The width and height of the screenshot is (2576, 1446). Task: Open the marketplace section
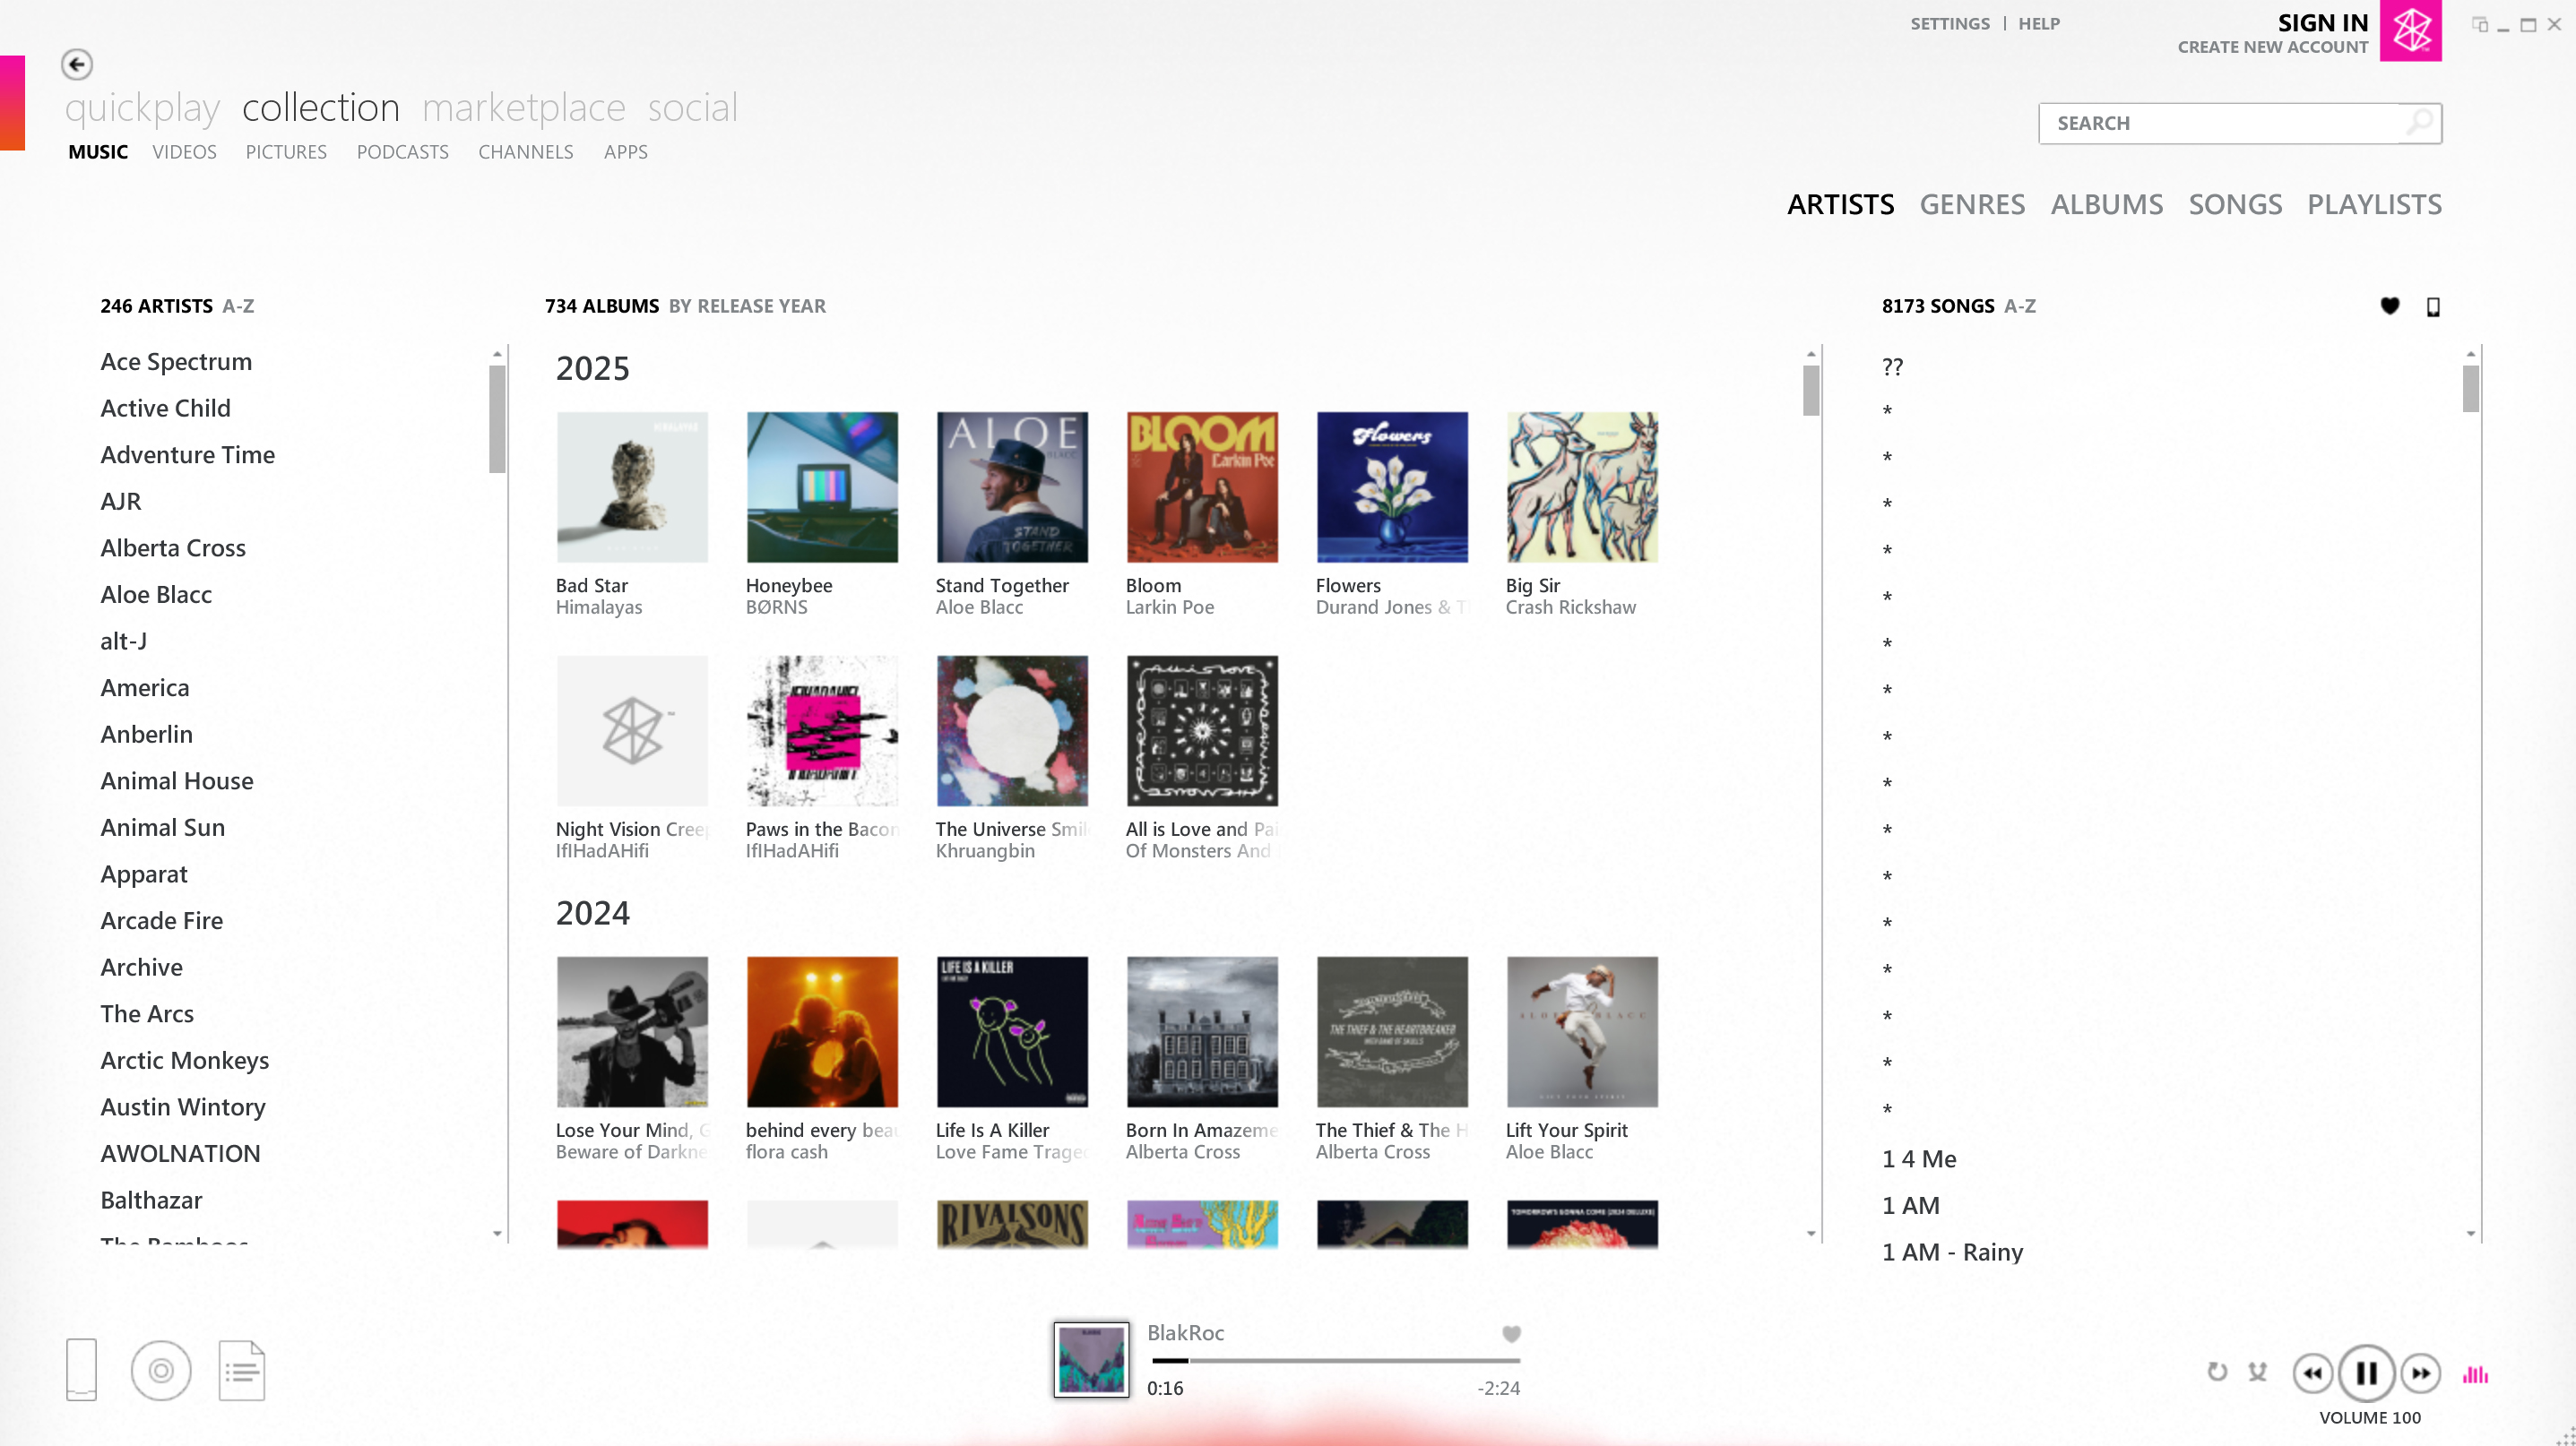pos(523,108)
